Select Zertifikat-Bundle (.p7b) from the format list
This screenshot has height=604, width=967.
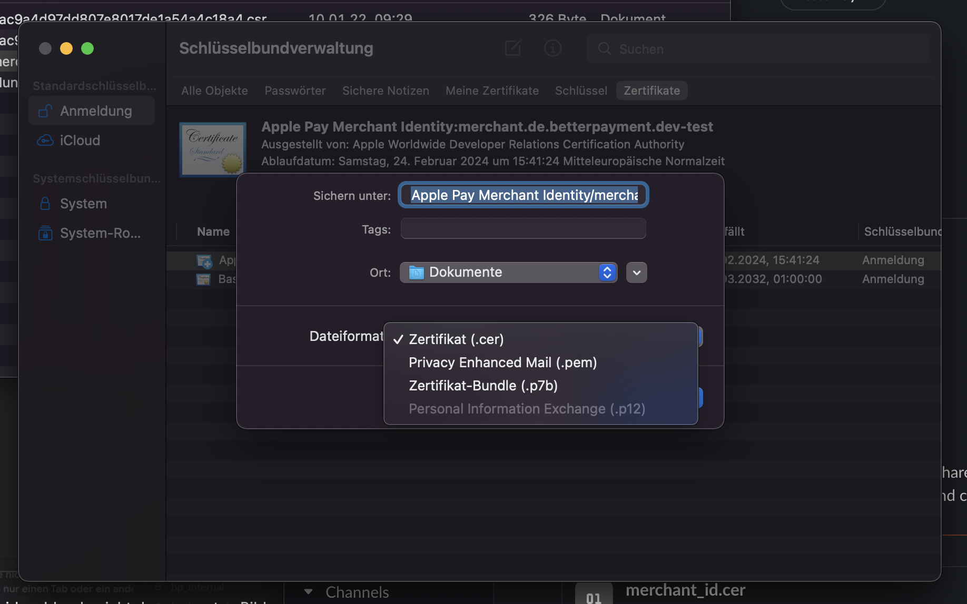482,385
